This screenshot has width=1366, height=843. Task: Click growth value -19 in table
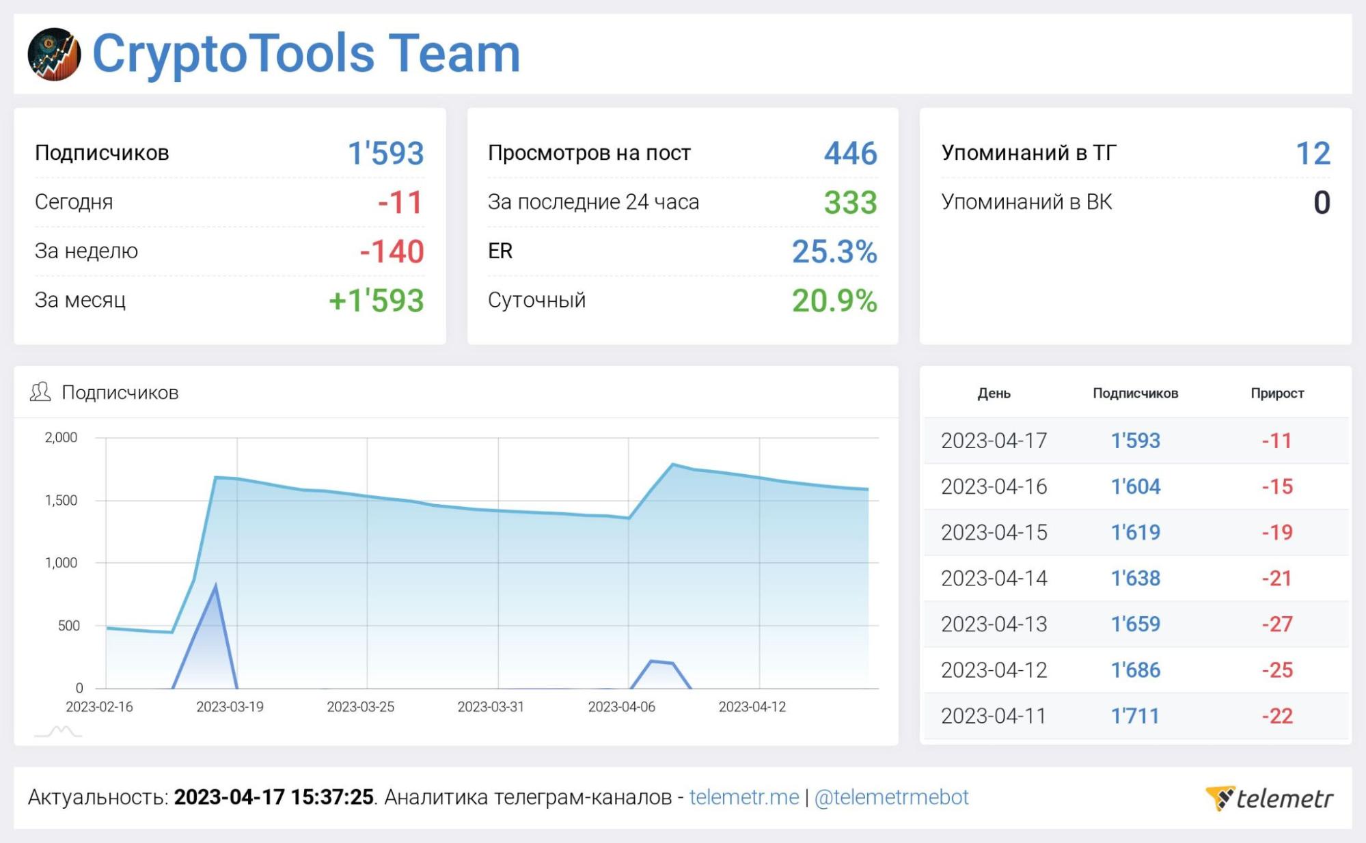tap(1277, 532)
